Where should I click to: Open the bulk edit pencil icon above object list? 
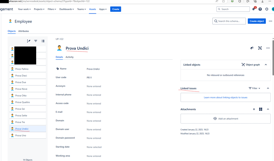[x=29, y=41]
